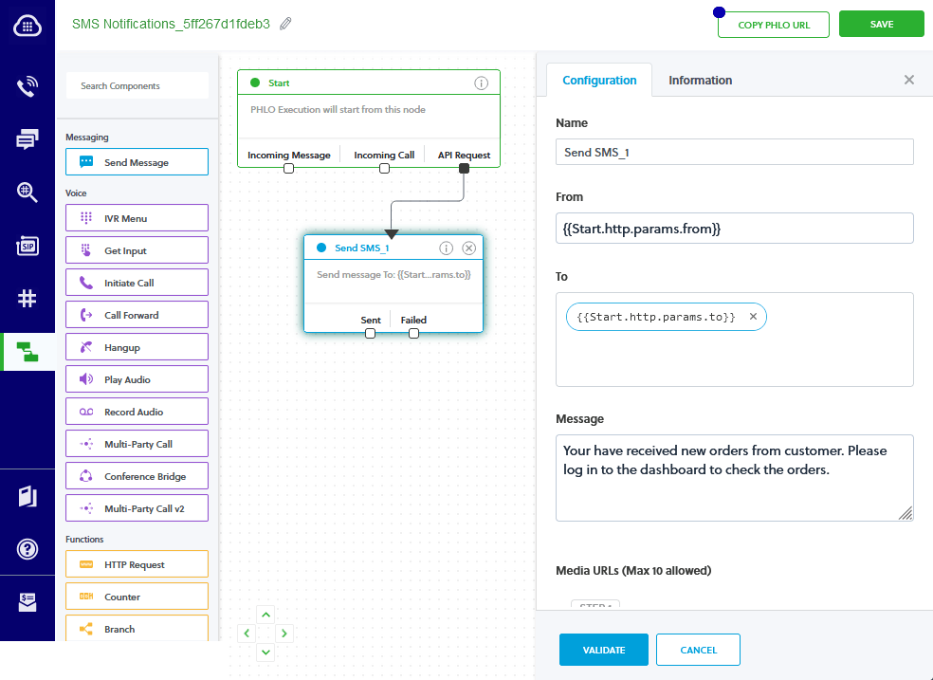Pan the canvas left with the arrow control
Image resolution: width=933 pixels, height=680 pixels.
click(247, 633)
